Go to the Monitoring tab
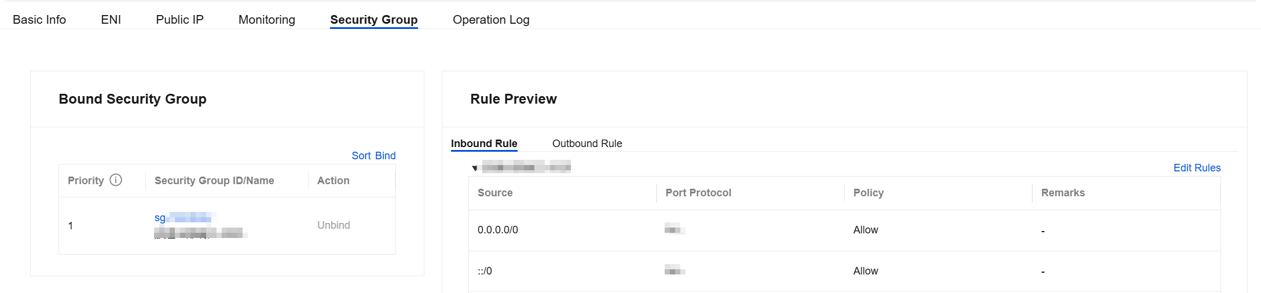The height and width of the screenshot is (293, 1261). tap(267, 20)
